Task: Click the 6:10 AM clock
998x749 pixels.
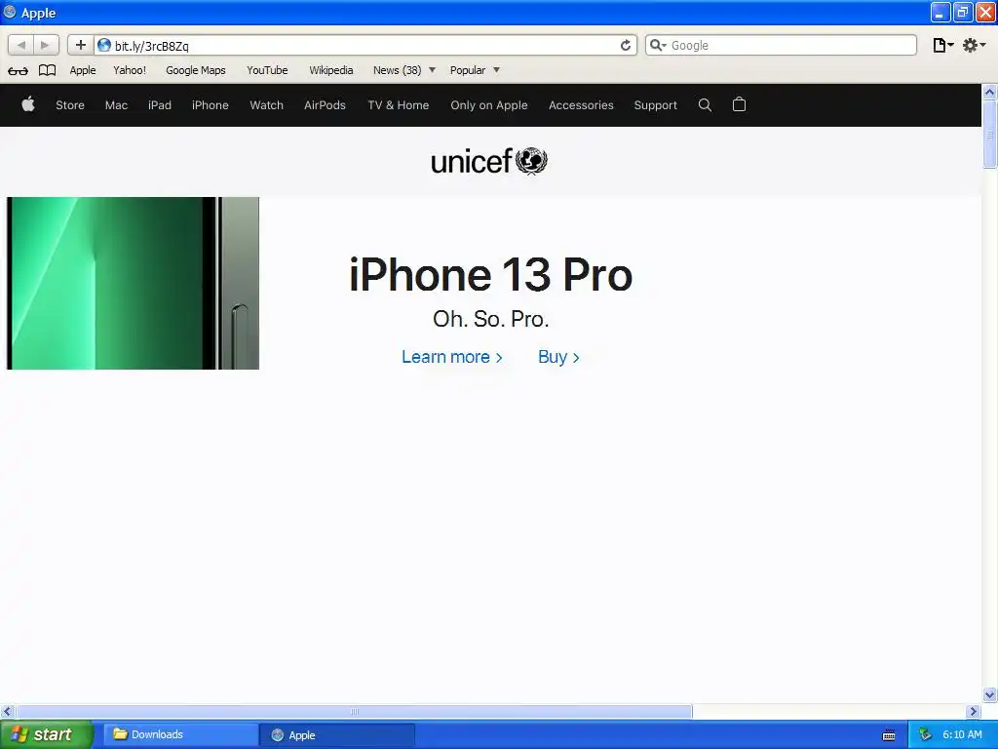Action: (x=962, y=735)
